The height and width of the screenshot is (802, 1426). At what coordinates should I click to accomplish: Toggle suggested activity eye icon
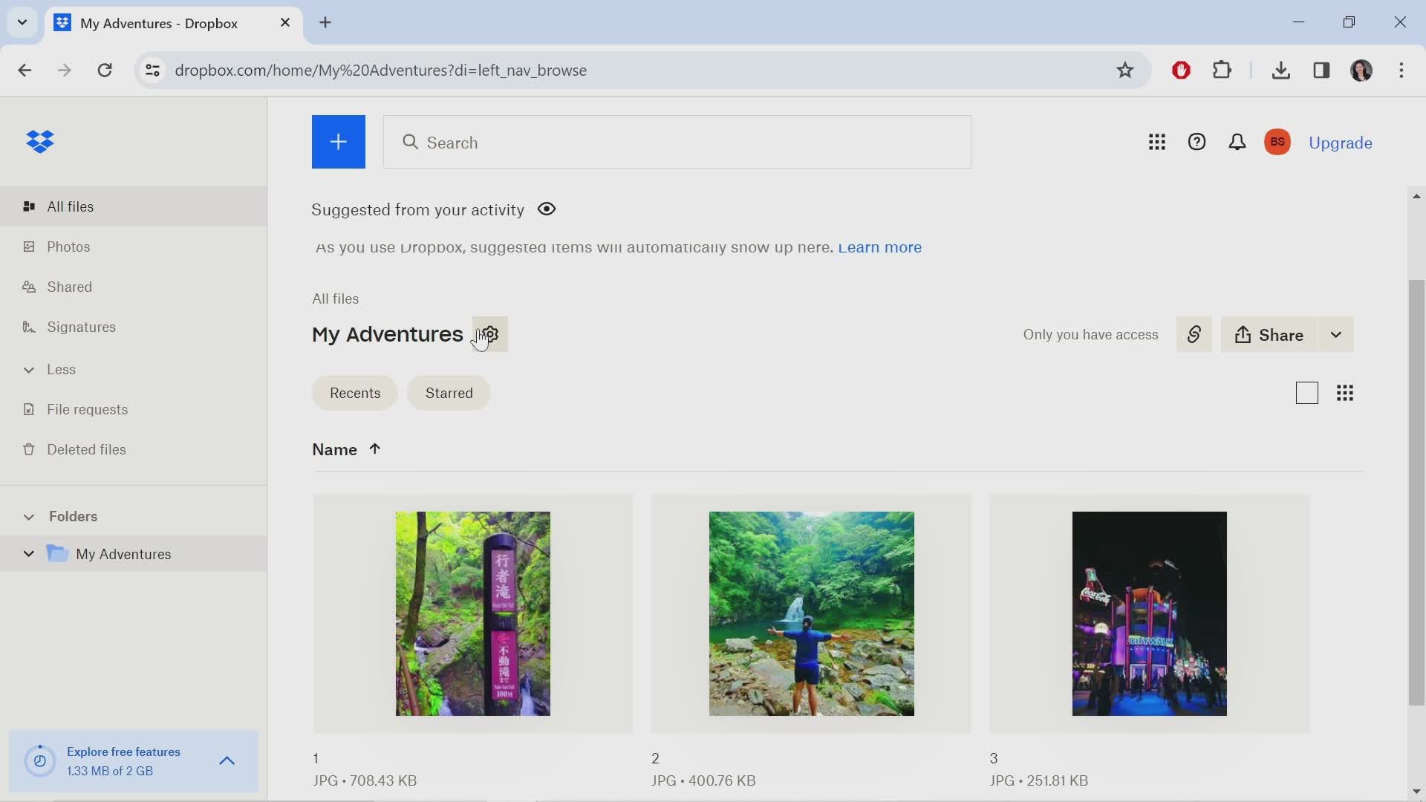546,209
